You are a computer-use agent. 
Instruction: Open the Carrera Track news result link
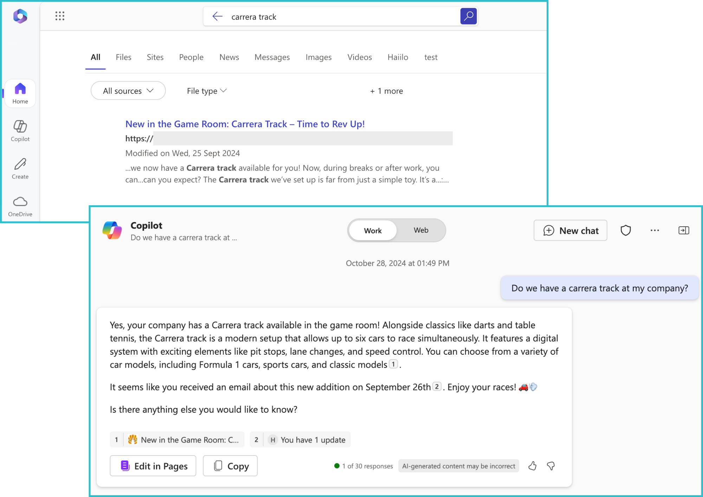tap(245, 124)
